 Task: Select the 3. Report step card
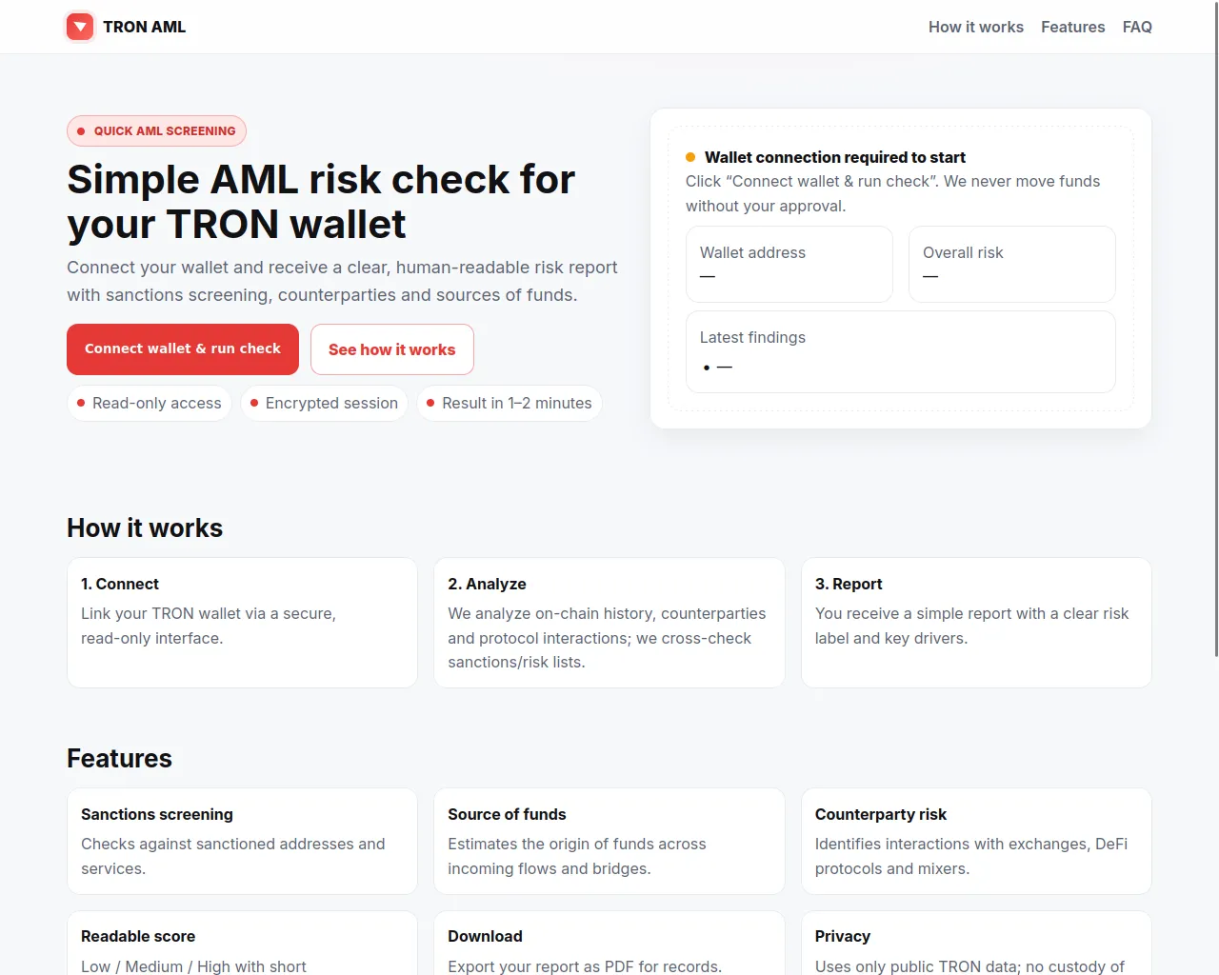pyautogui.click(x=976, y=623)
